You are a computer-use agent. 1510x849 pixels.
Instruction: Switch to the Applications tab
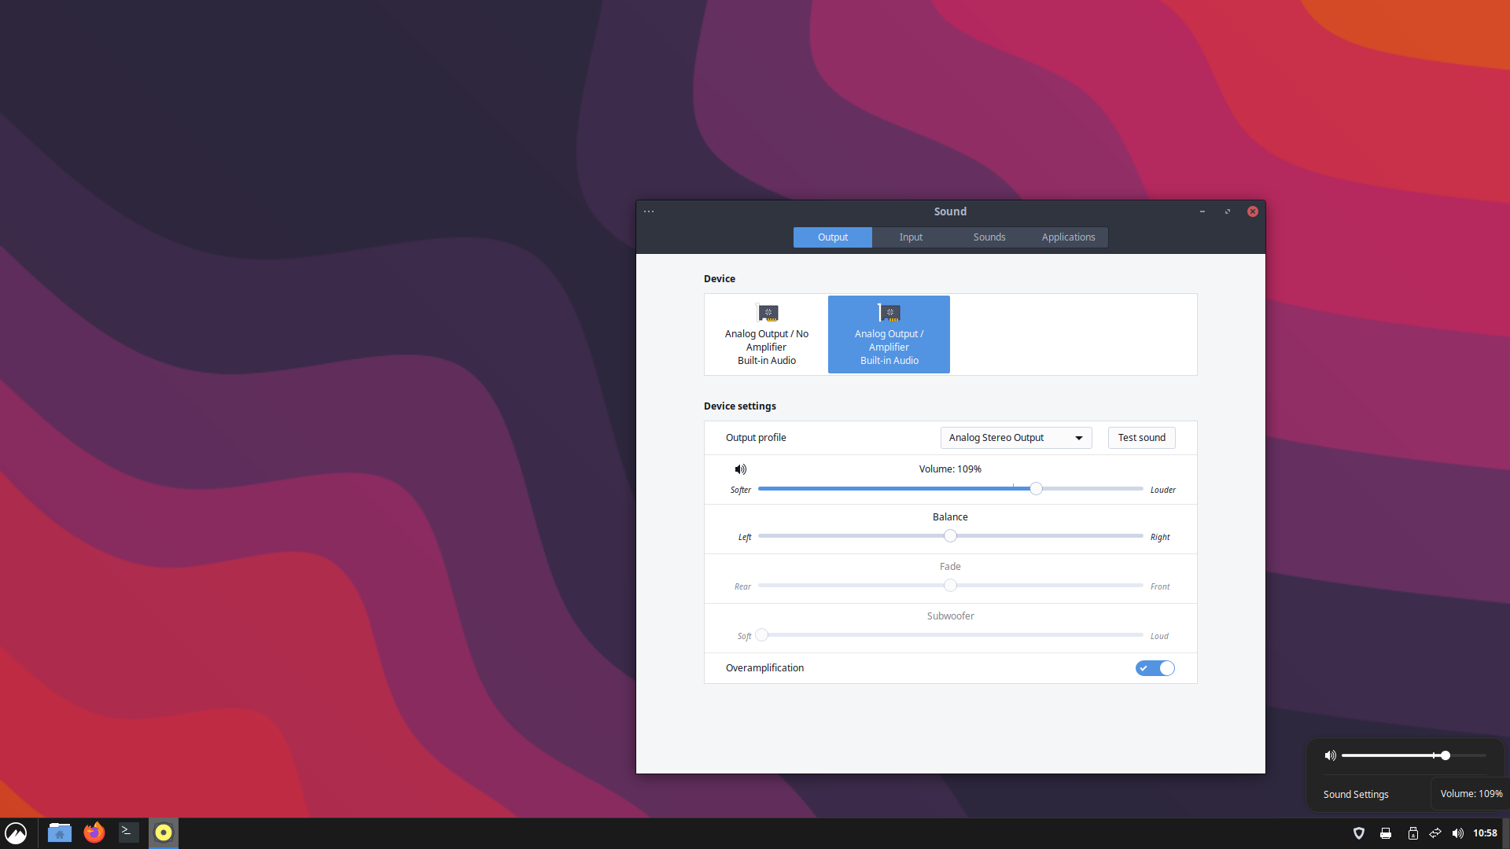click(1068, 237)
